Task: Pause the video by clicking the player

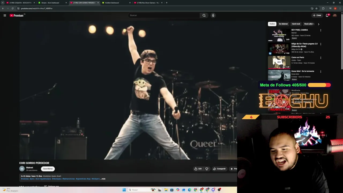Action: point(128,90)
